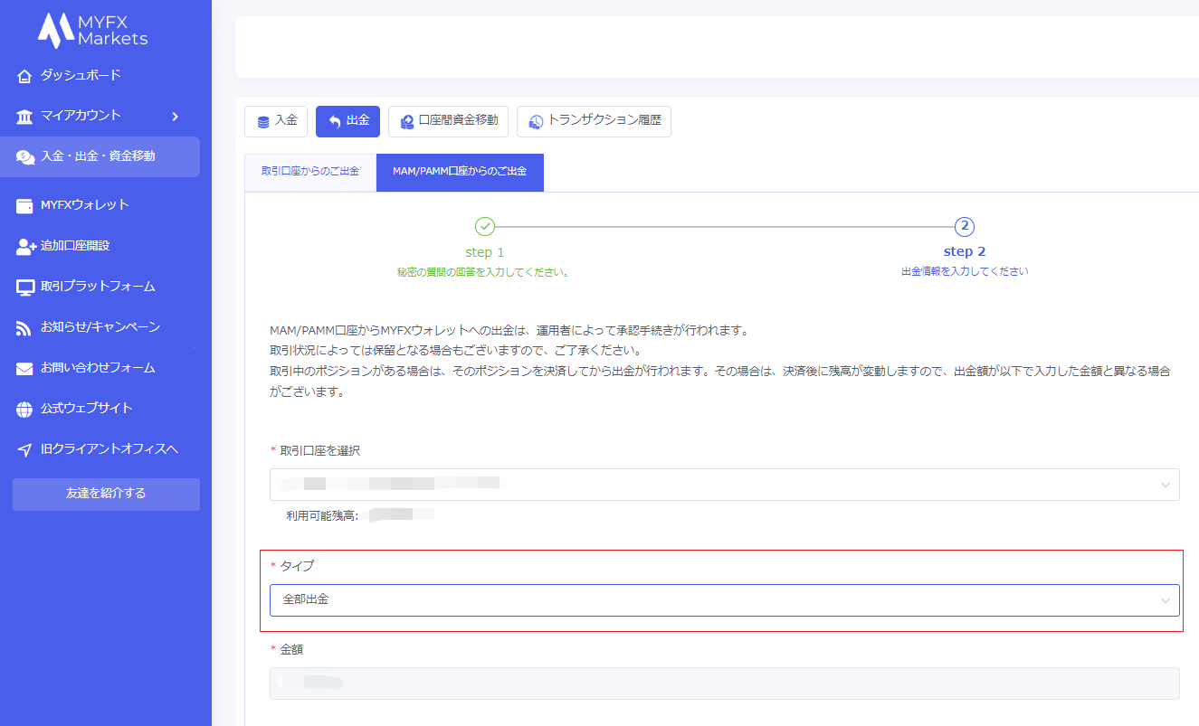Click the MYFX Wallet icon
1199x726 pixels.
pyautogui.click(x=24, y=205)
